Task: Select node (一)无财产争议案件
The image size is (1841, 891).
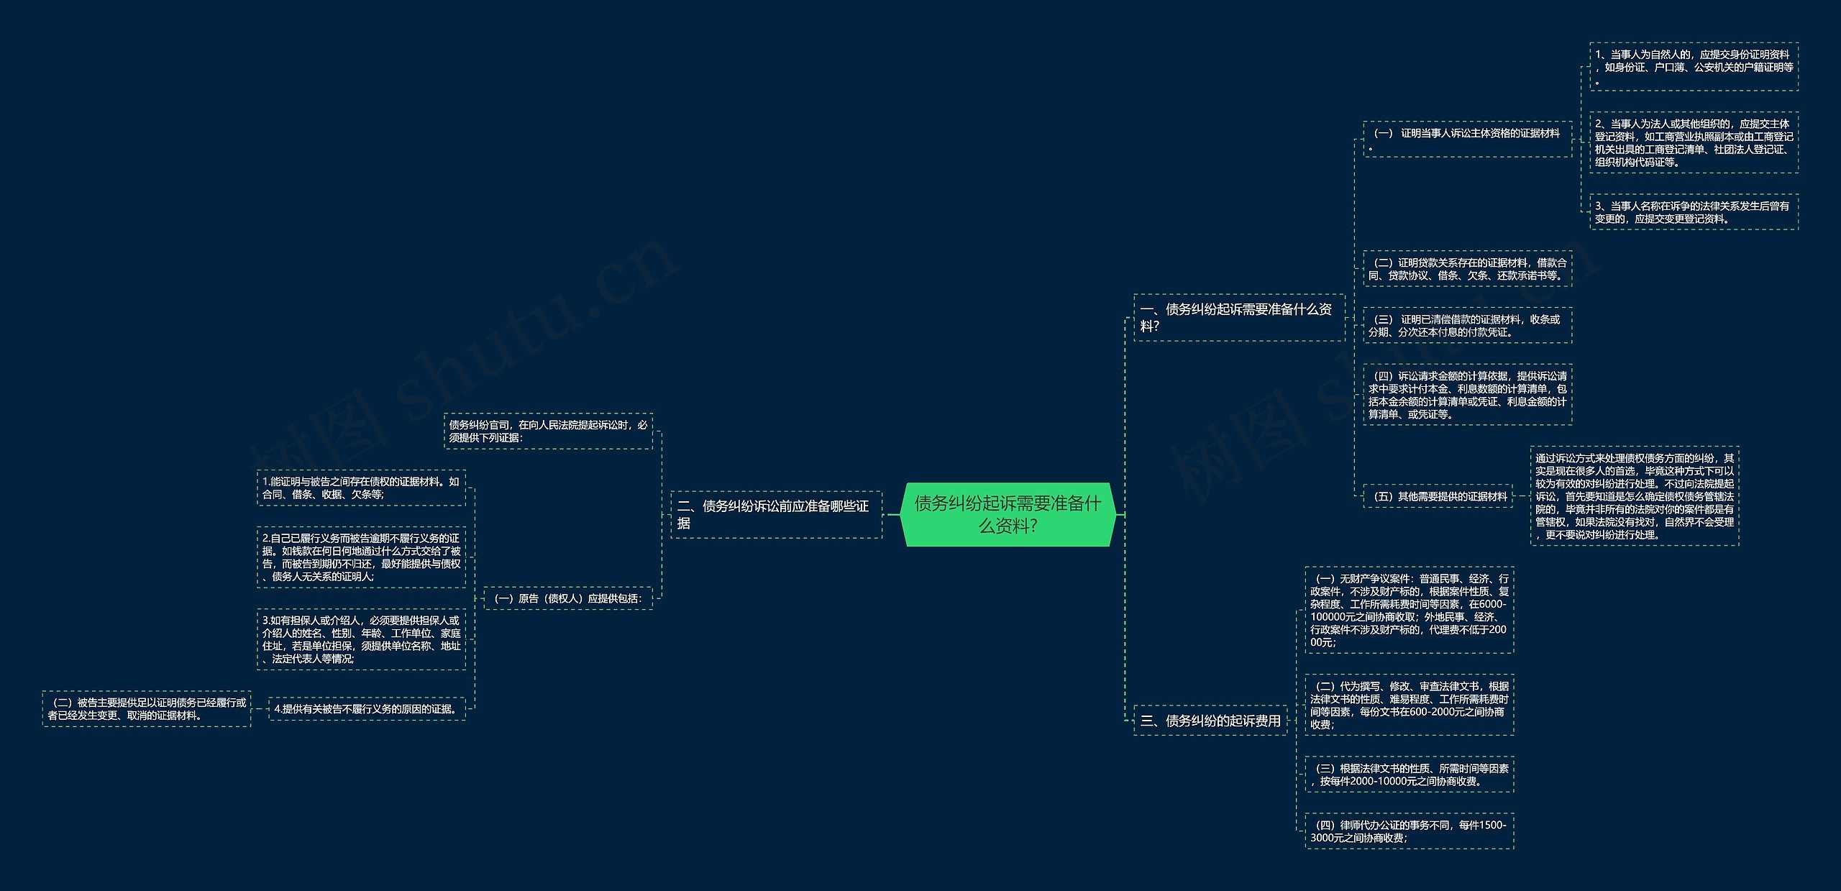Action: [x=1410, y=610]
